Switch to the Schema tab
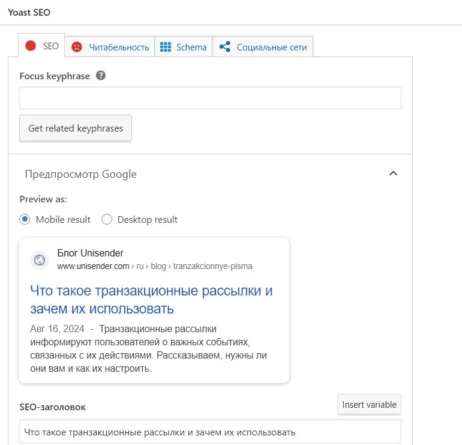 (191, 47)
